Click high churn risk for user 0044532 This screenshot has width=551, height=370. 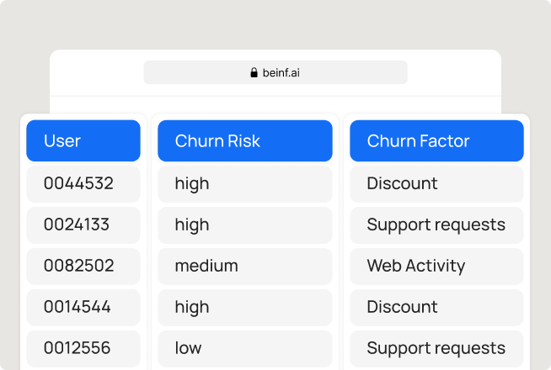click(244, 183)
